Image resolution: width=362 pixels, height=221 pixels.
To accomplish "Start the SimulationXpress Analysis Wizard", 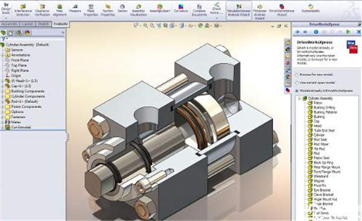I will (x=239, y=10).
